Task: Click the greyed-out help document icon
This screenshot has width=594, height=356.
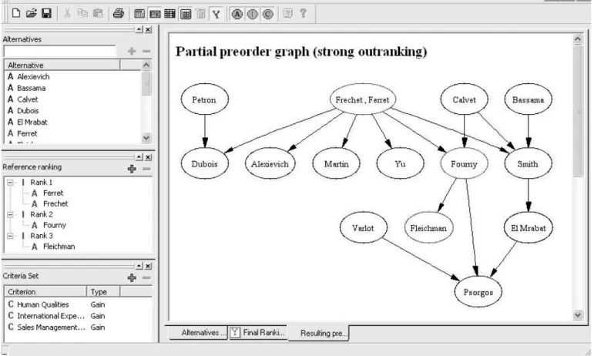Action: click(x=288, y=14)
